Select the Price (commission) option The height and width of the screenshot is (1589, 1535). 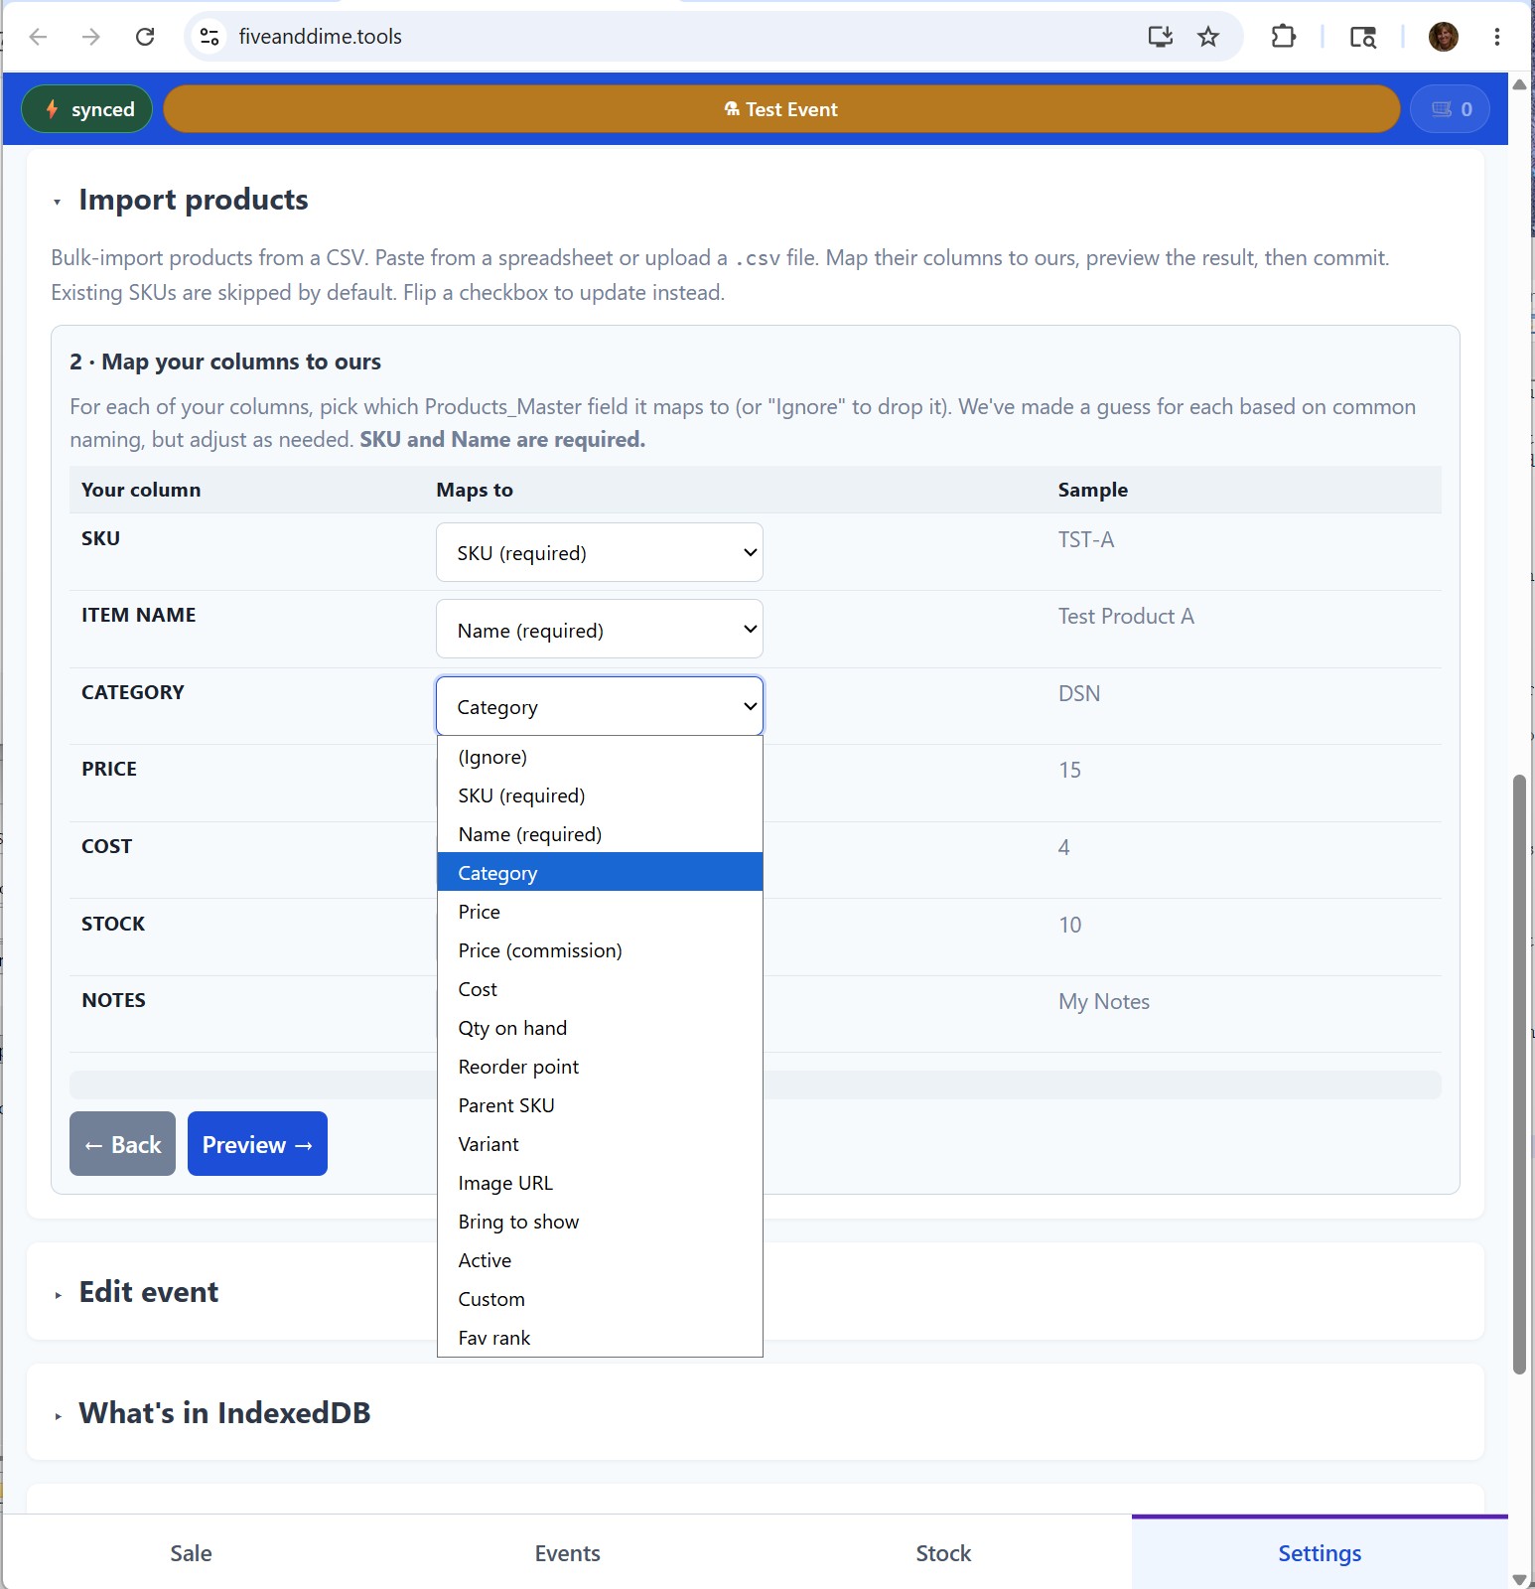600,950
